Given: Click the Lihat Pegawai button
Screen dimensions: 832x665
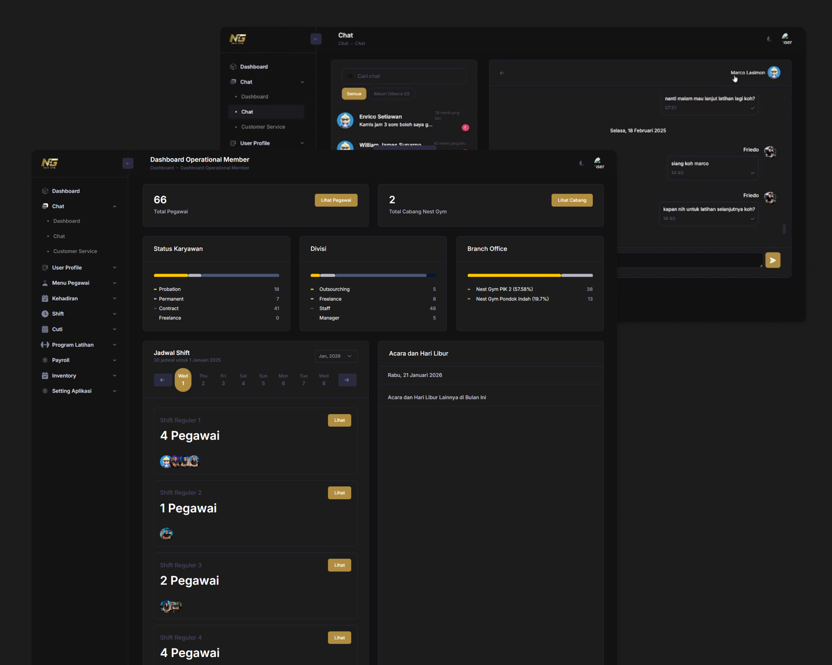Looking at the screenshot, I should click(336, 200).
